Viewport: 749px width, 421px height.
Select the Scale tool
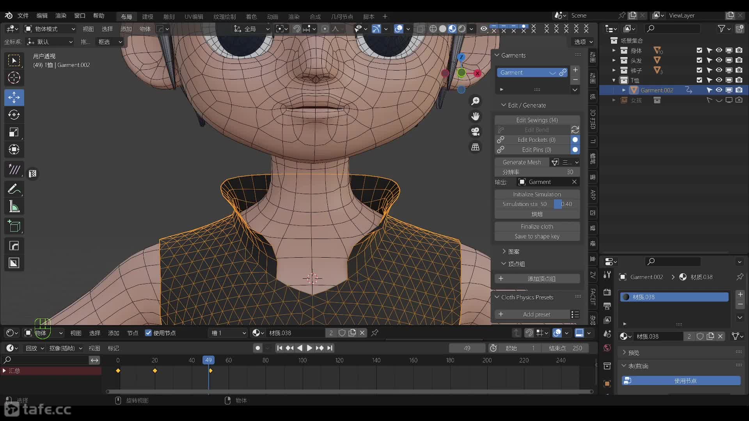(x=14, y=132)
